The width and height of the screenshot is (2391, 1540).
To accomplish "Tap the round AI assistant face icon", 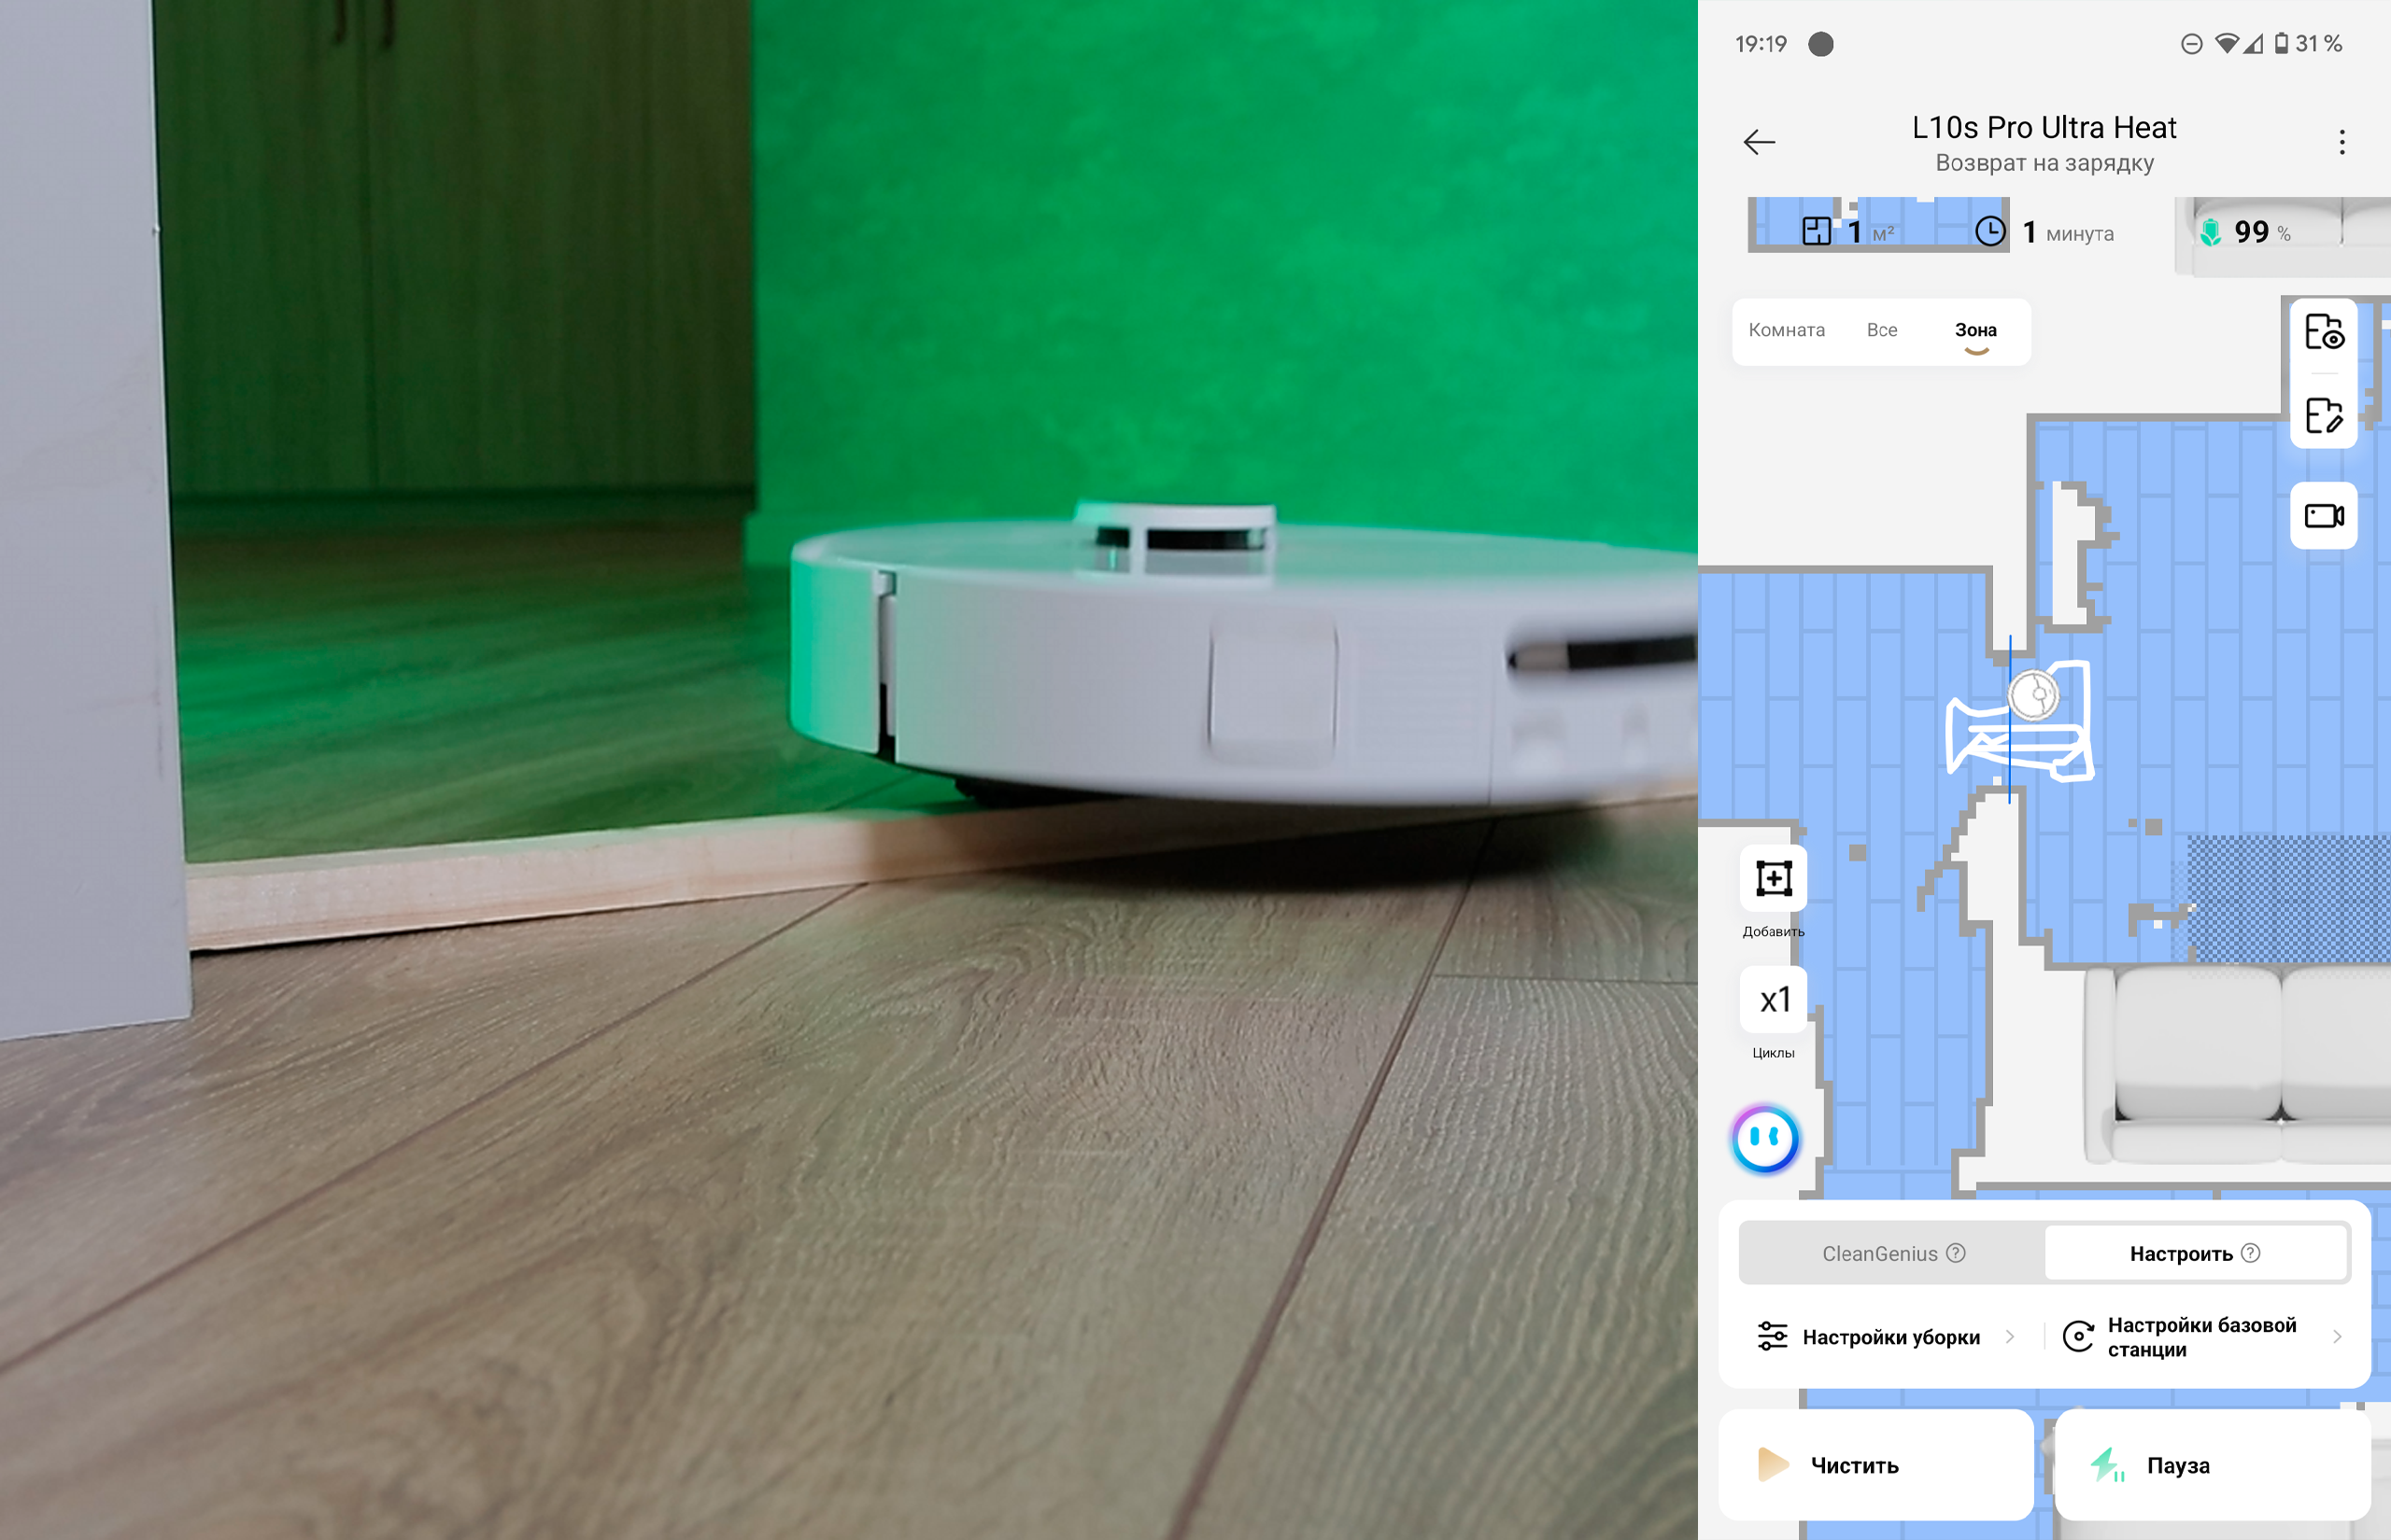I will coord(1766,1138).
